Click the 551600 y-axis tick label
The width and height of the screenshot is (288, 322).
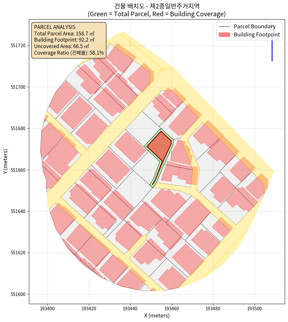19,294
